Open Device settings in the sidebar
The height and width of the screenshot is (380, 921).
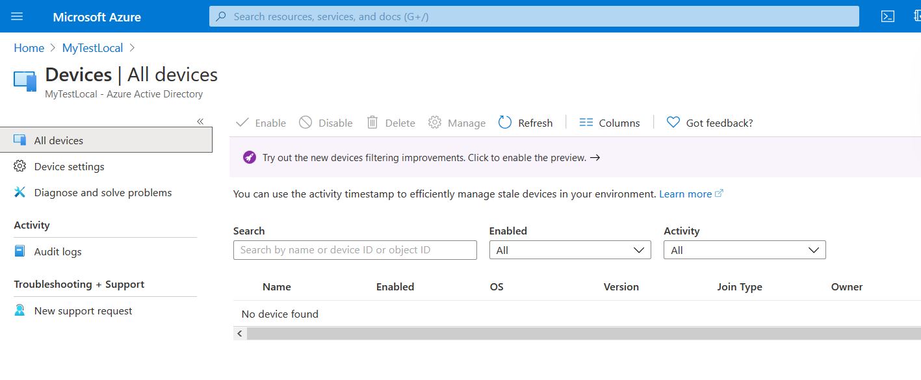point(68,166)
